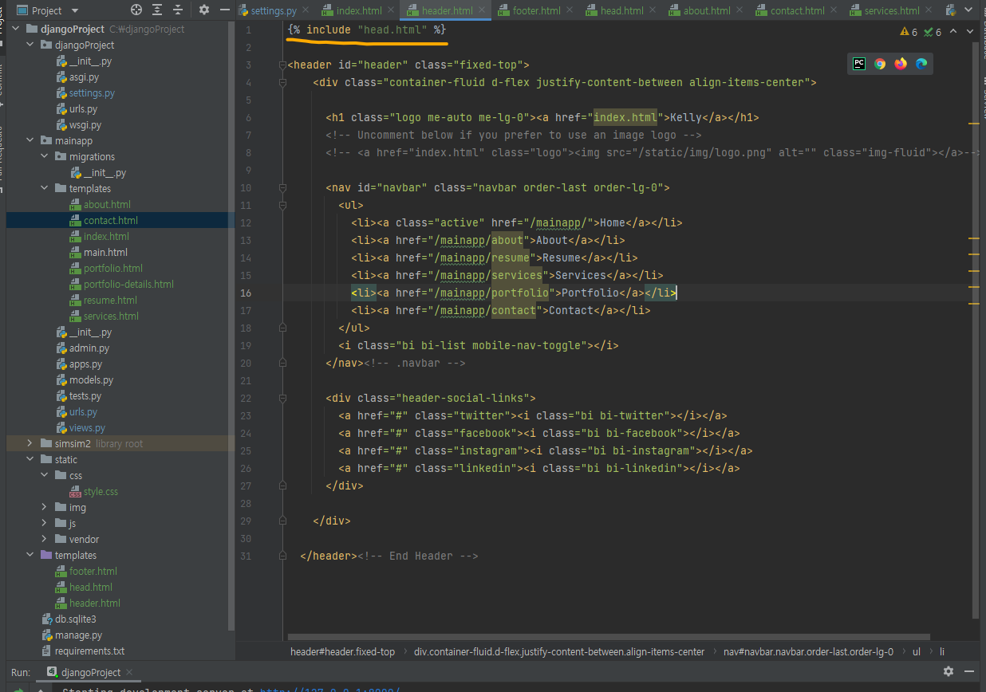Click the locate file target icon

136,10
